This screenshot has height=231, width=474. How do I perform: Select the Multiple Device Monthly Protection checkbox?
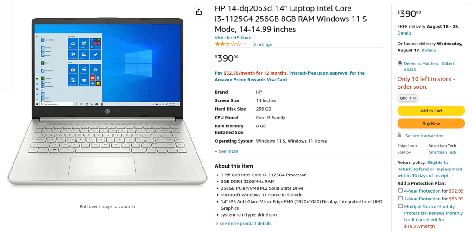click(x=400, y=206)
